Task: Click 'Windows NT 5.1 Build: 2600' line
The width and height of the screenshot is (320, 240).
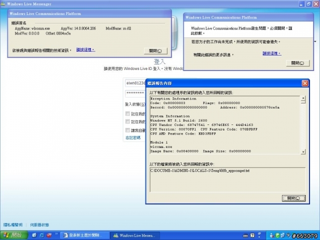Action: tap(178, 120)
